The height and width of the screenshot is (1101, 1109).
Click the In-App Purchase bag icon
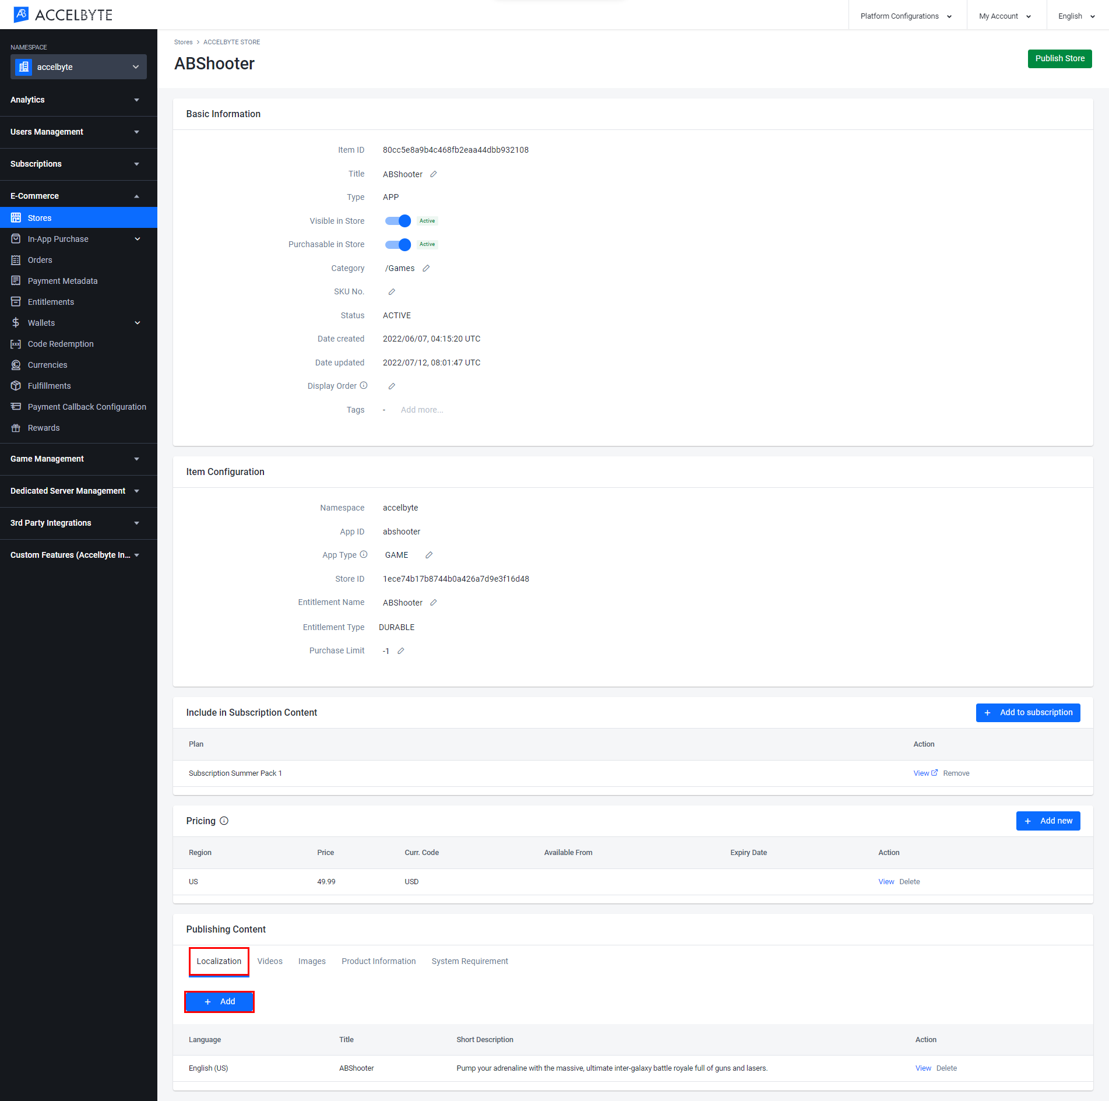click(x=16, y=239)
